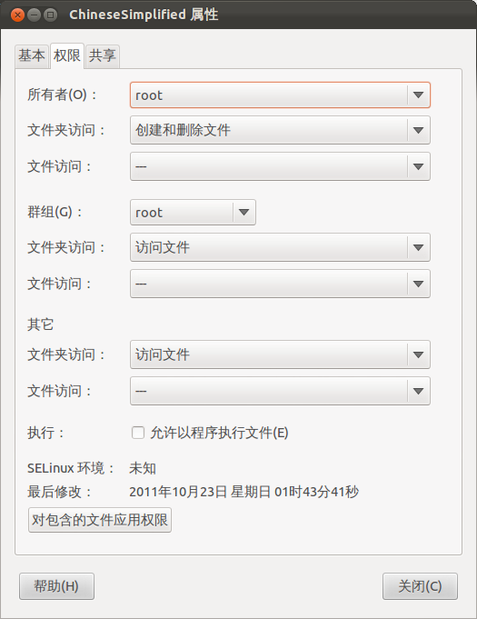Click the 帮助(H) button

click(56, 586)
